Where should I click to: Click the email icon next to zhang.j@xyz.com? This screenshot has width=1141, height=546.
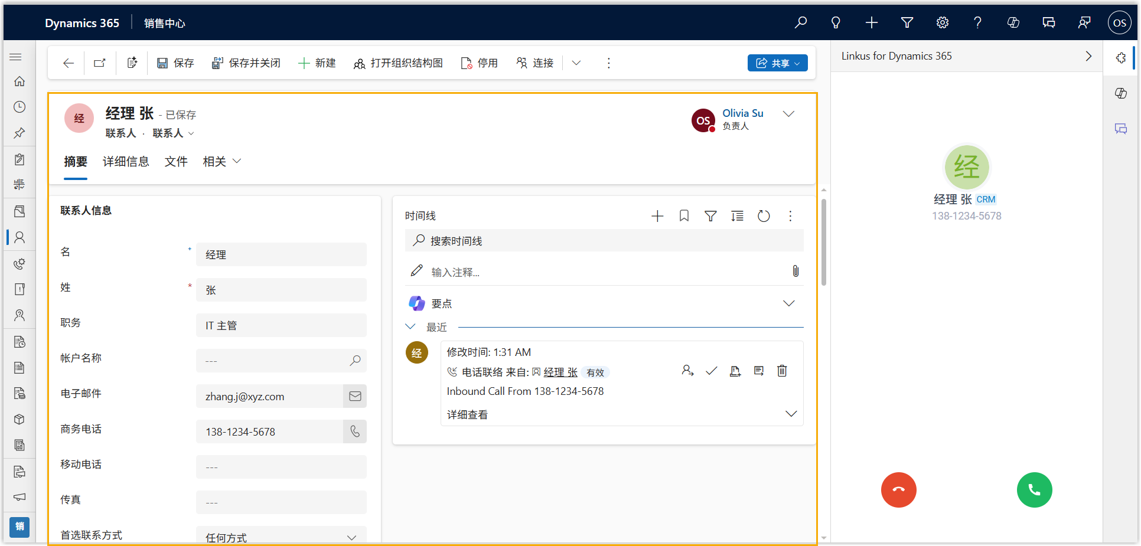coord(355,396)
